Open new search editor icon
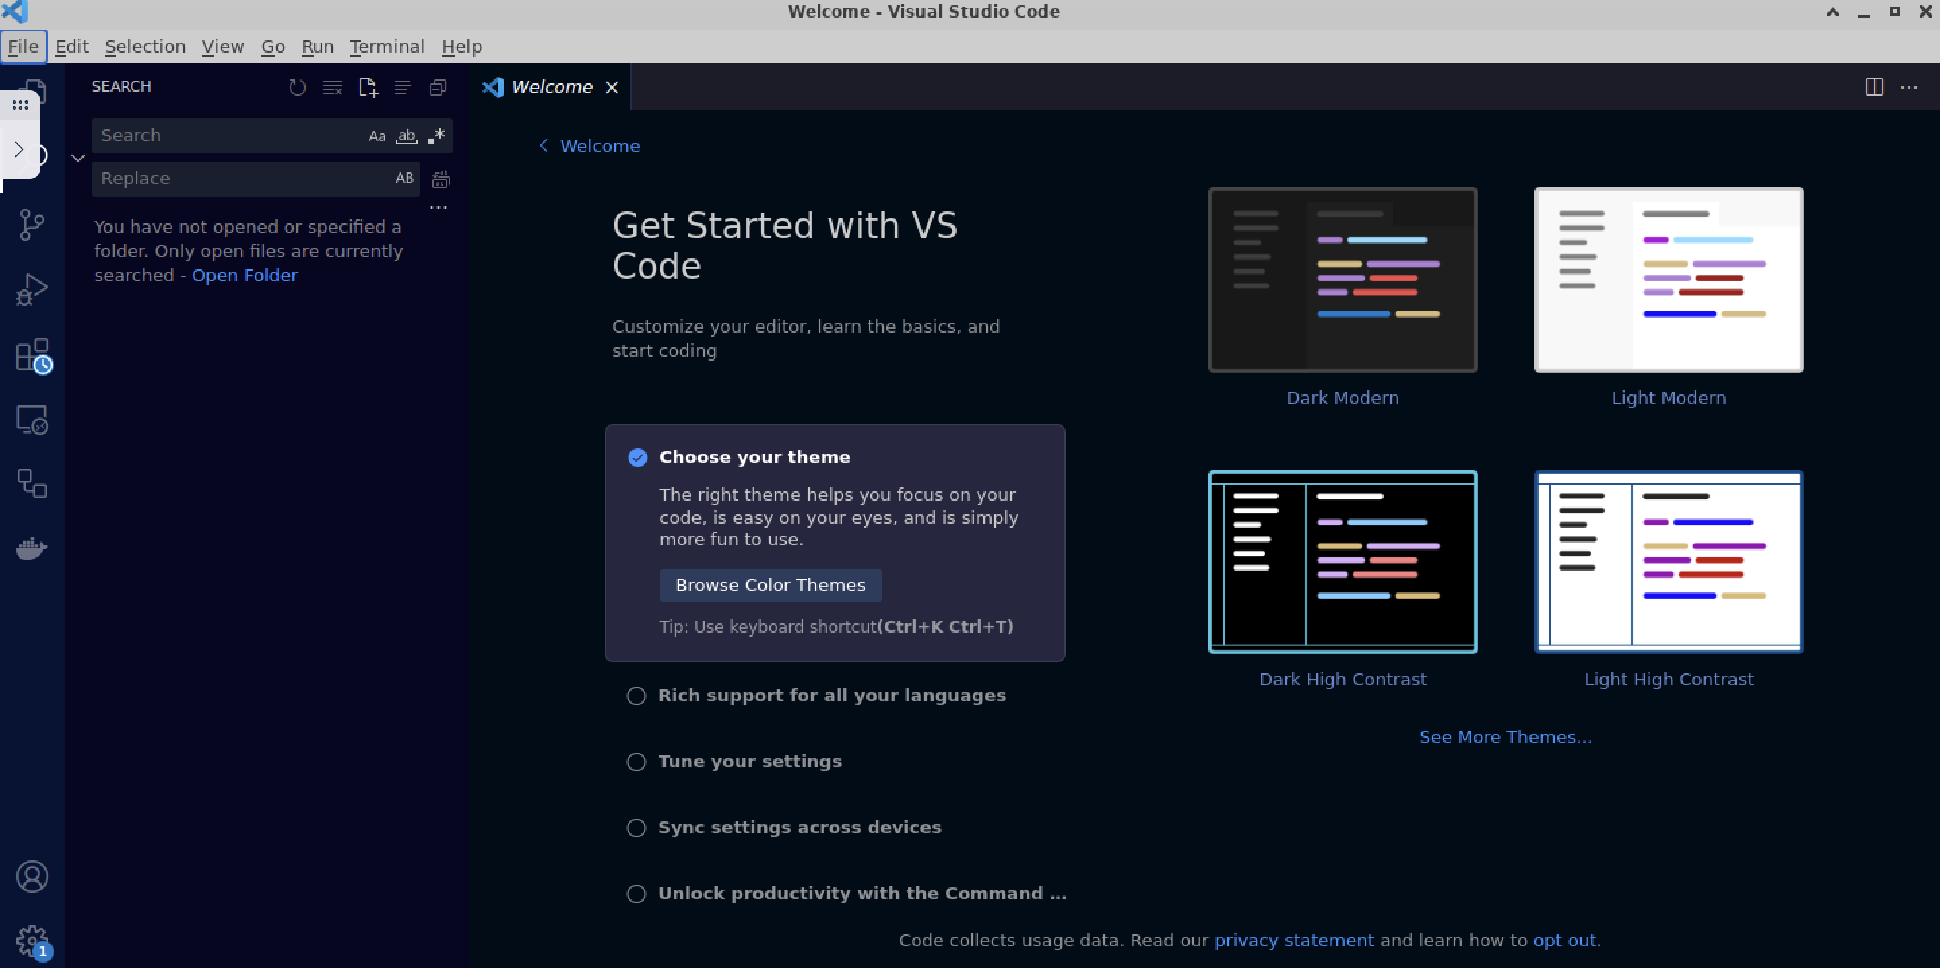 (x=368, y=88)
